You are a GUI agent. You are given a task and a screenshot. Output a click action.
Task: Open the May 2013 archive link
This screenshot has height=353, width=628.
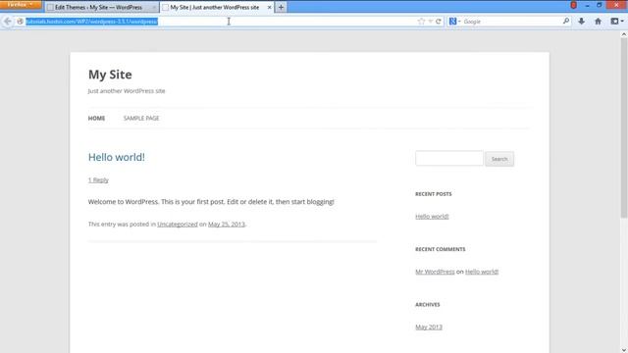429,327
